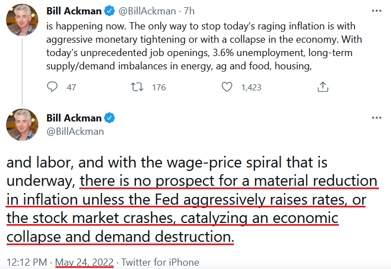Click verified badge on first tweet
Screen dimensions: 391x269
[x=109, y=11]
